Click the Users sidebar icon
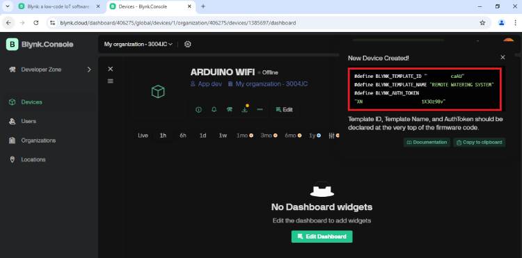The width and height of the screenshot is (522, 258). coord(13,122)
